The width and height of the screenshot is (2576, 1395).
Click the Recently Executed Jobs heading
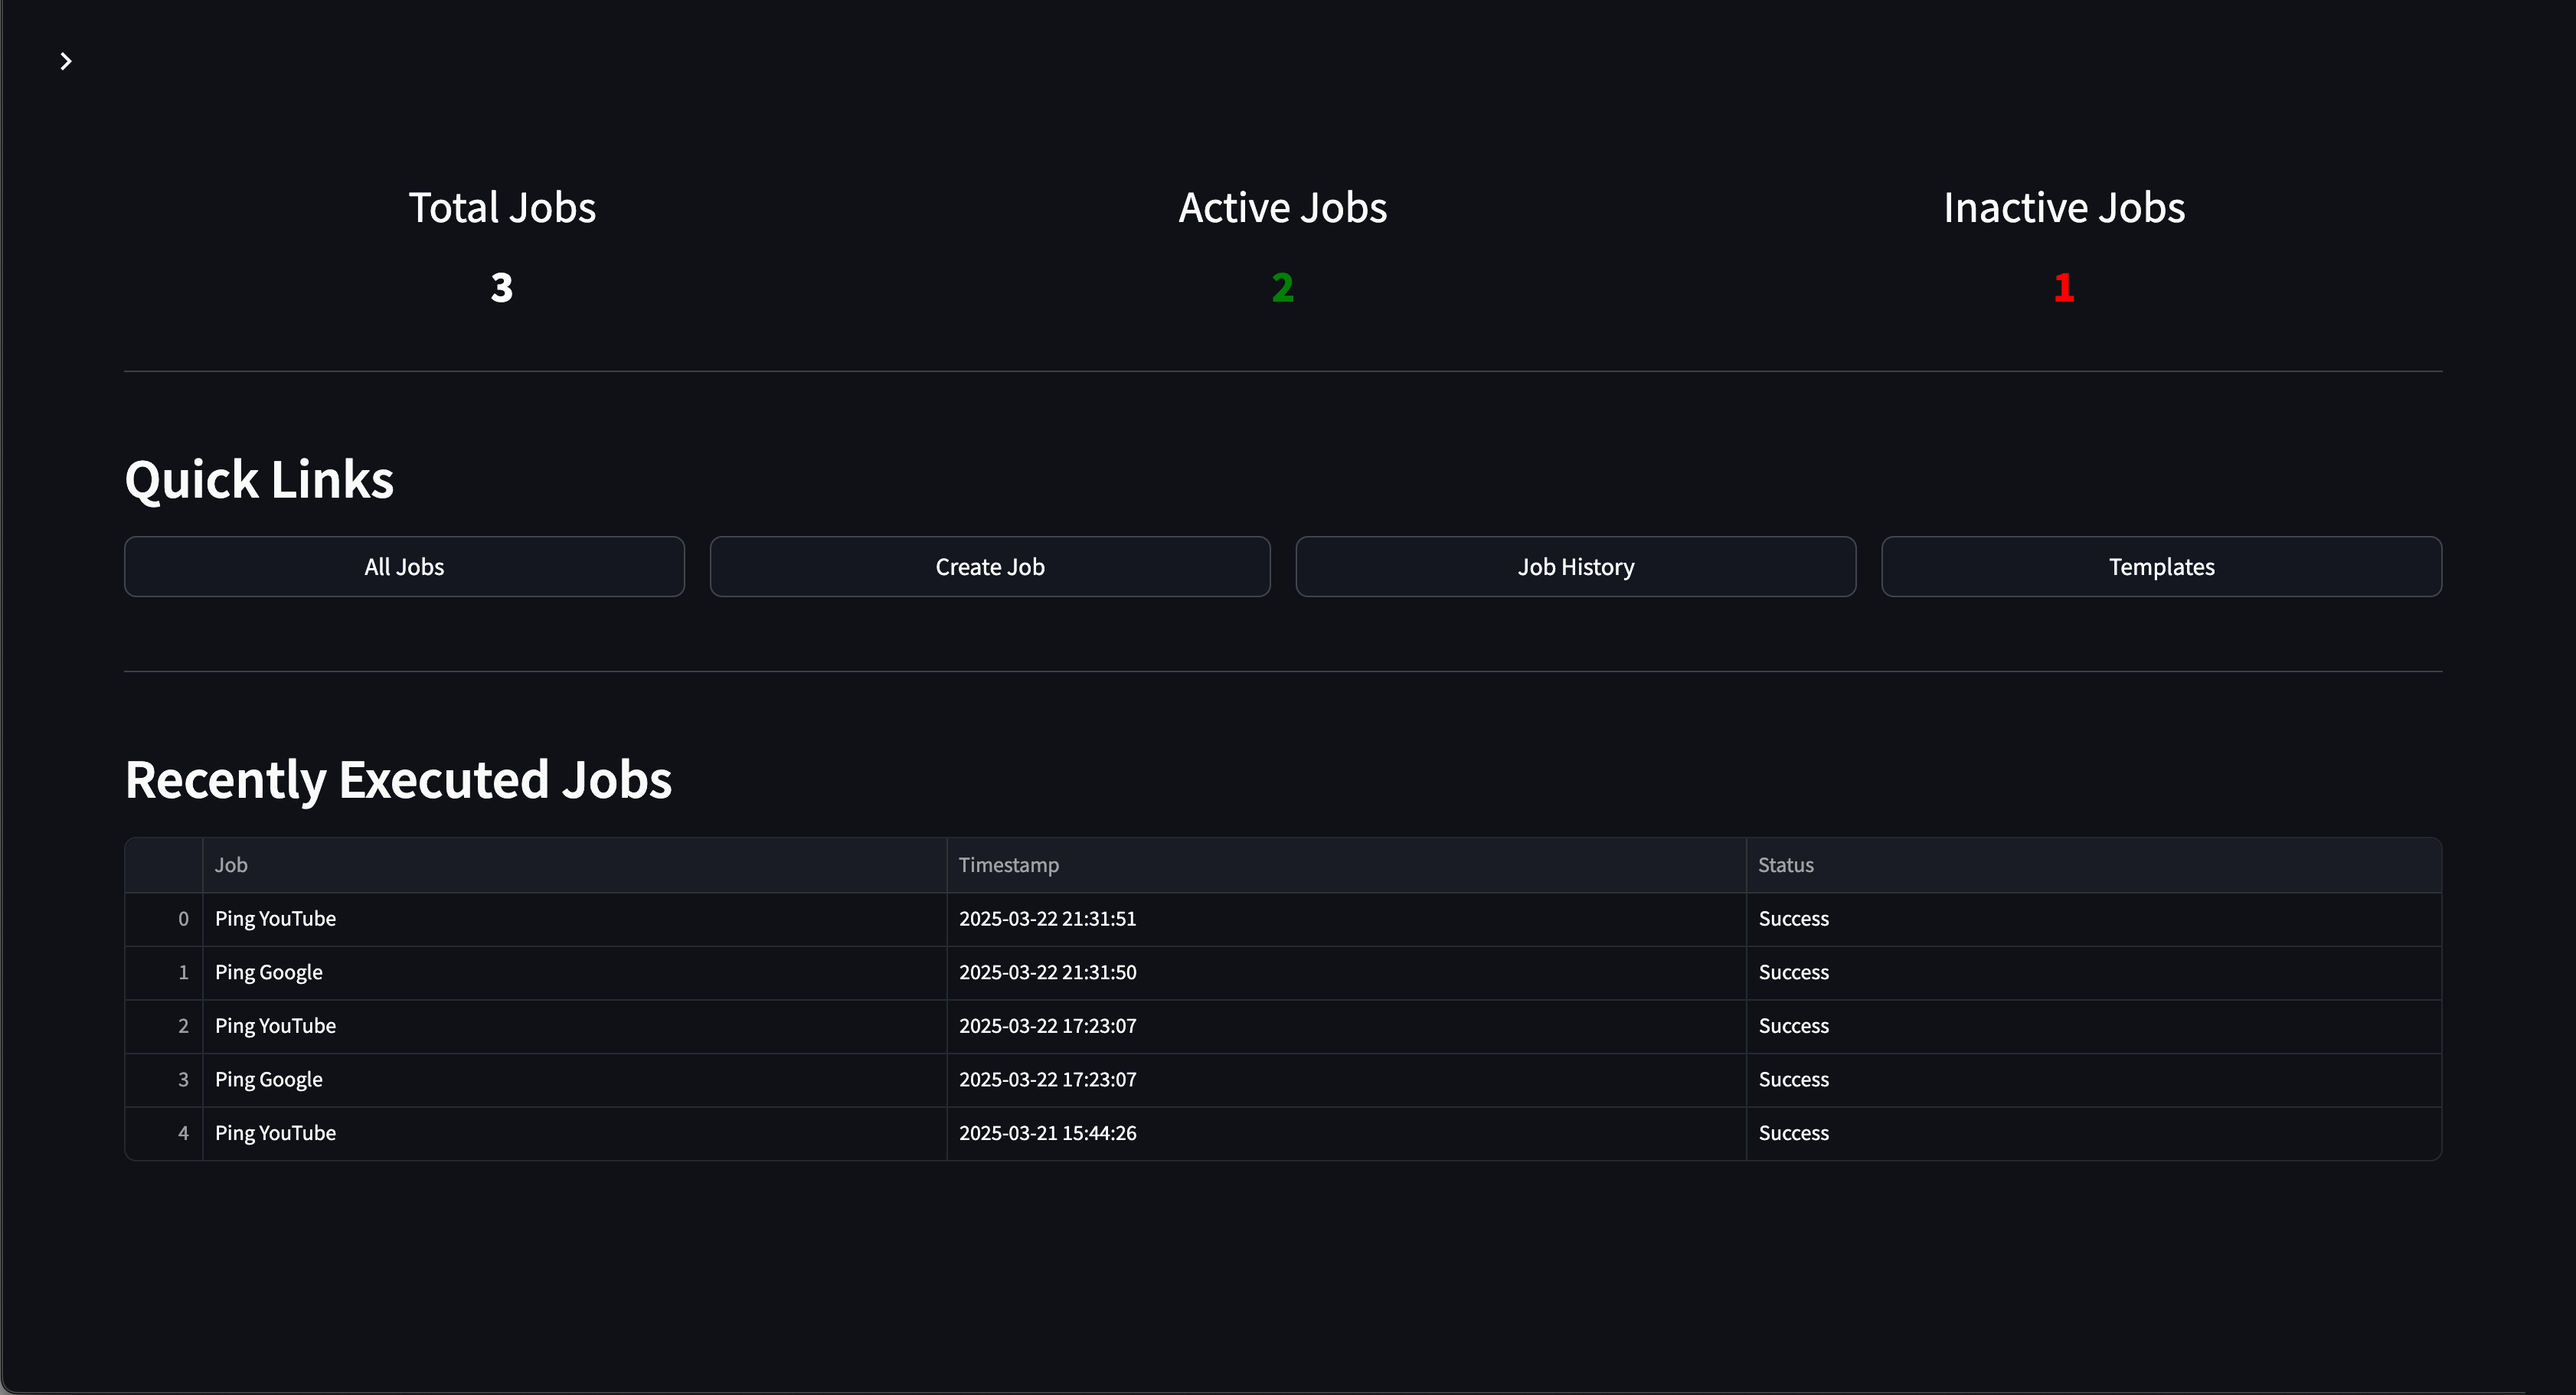tap(398, 780)
